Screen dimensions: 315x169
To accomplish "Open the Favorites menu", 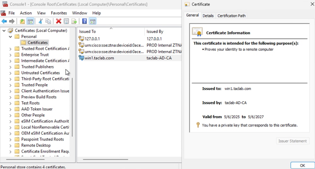I will coord(59,13).
